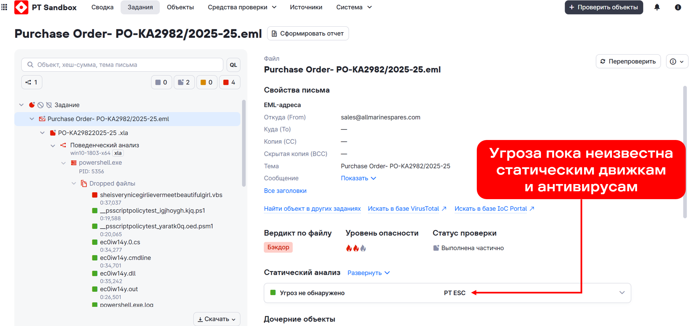Toggle the red-status filter showing 4
691x326 pixels.
[x=230, y=82]
